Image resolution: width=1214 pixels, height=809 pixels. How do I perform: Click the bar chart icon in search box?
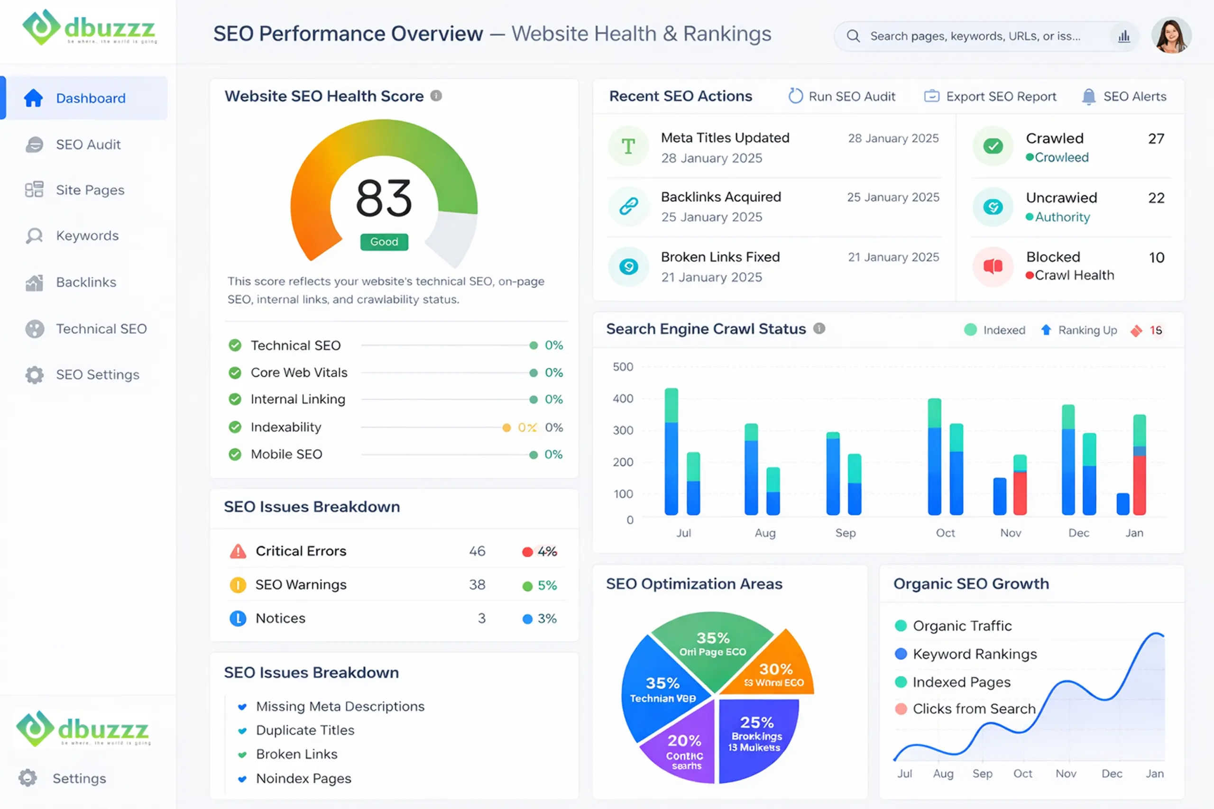coord(1124,36)
